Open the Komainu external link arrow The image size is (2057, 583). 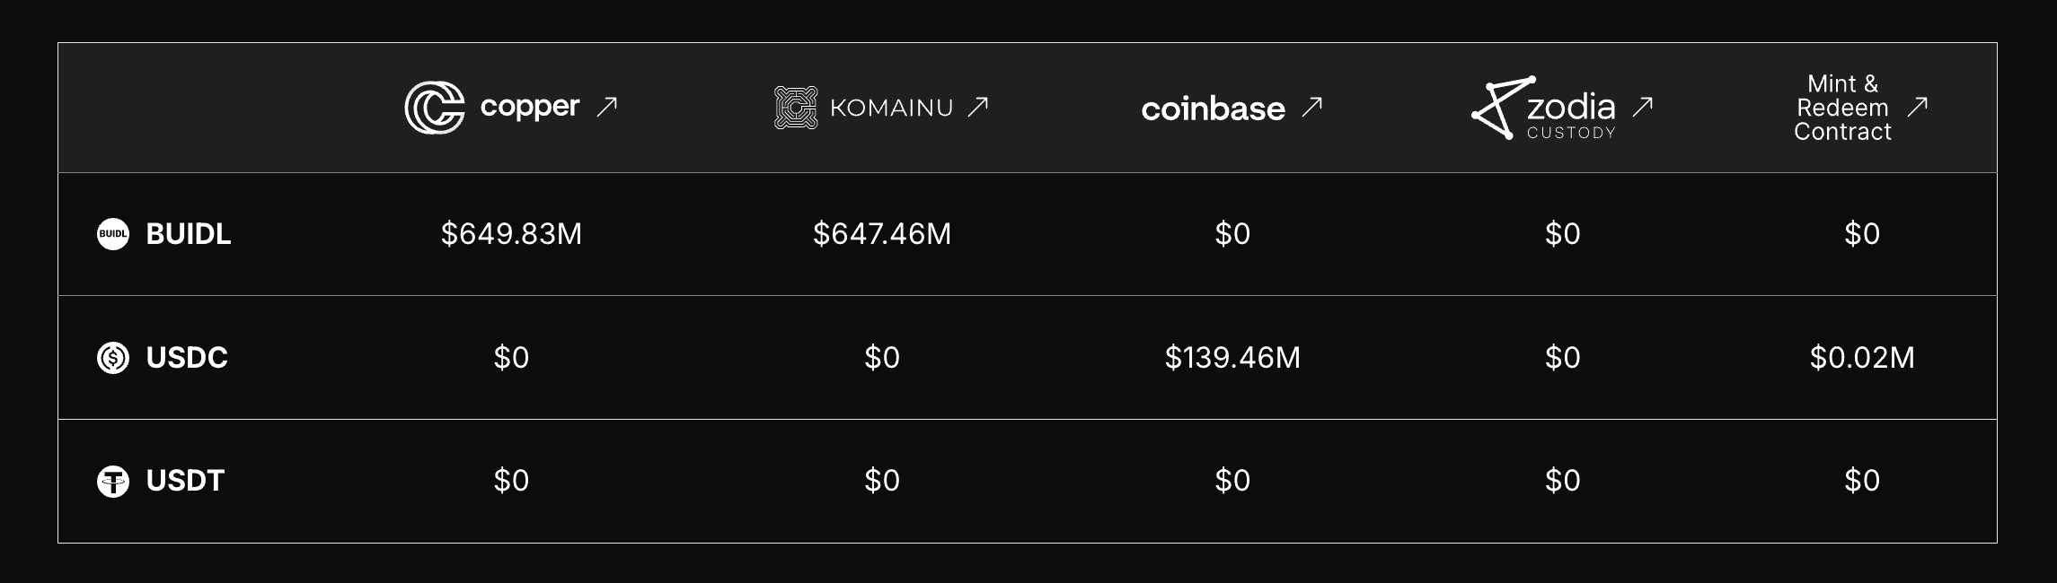coord(978,107)
